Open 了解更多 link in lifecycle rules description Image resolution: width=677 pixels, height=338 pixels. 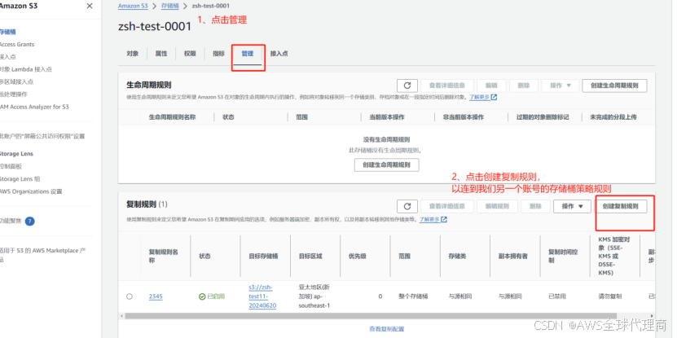pos(479,97)
